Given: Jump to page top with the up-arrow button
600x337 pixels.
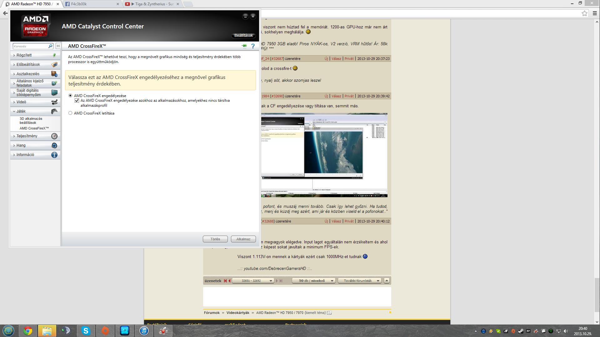Looking at the screenshot, I should pos(387,281).
